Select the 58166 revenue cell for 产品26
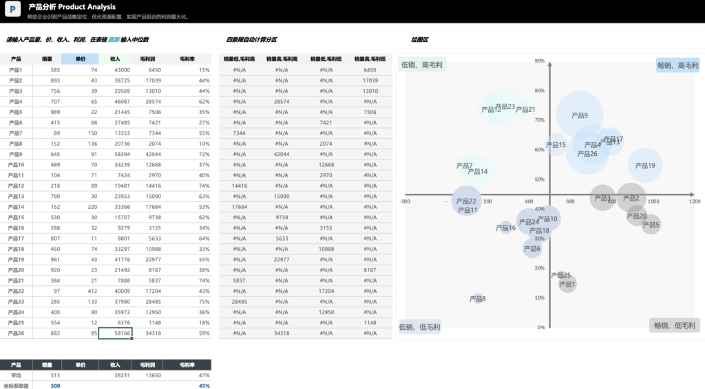The width and height of the screenshot is (705, 389). (115, 333)
